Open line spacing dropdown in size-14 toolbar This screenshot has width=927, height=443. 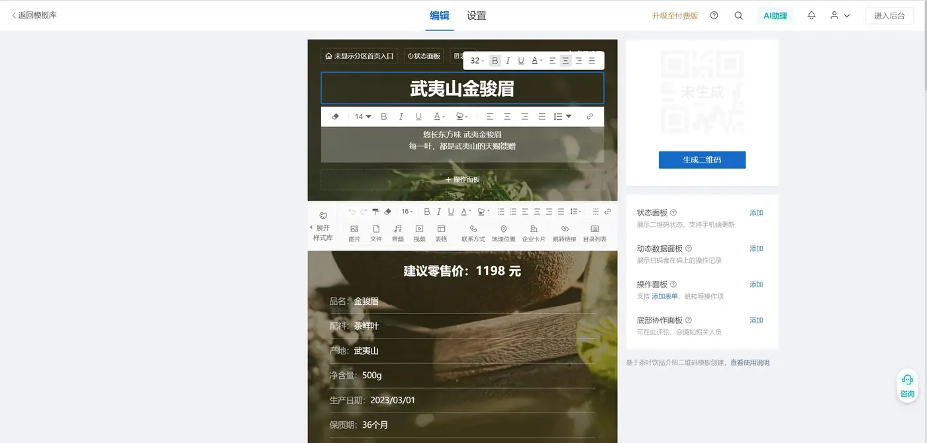coord(562,116)
